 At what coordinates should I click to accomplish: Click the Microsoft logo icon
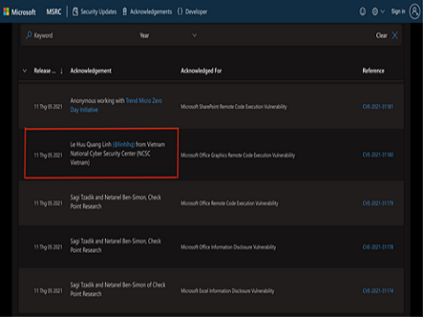[x=6, y=11]
